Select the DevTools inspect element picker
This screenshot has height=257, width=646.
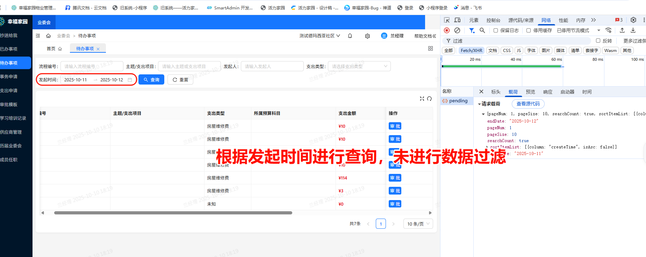[x=447, y=20]
